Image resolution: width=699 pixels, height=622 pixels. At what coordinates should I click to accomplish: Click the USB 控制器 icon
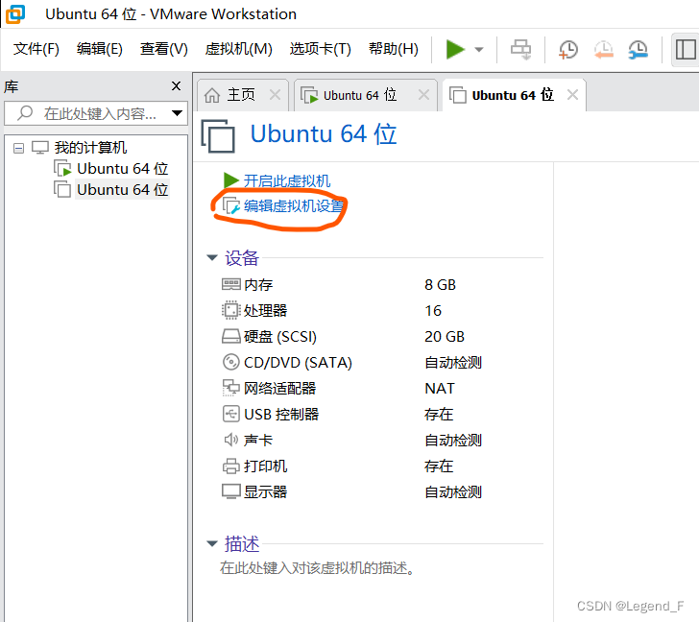click(230, 414)
